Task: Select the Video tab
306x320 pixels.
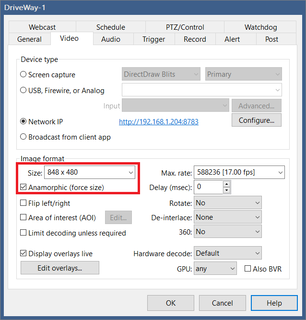Action: (72, 38)
